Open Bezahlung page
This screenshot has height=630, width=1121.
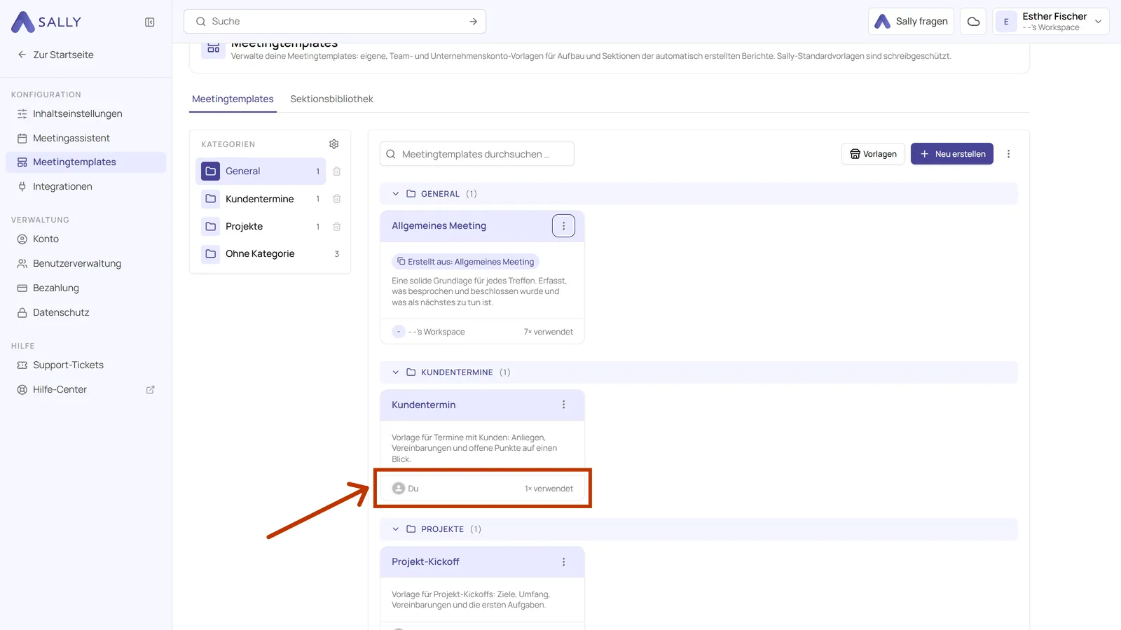point(85,288)
